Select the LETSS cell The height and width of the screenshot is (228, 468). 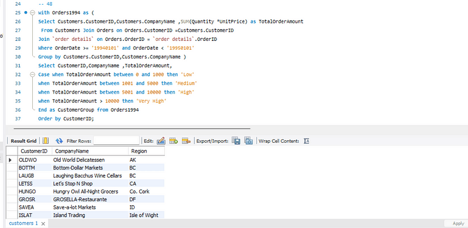(x=35, y=184)
